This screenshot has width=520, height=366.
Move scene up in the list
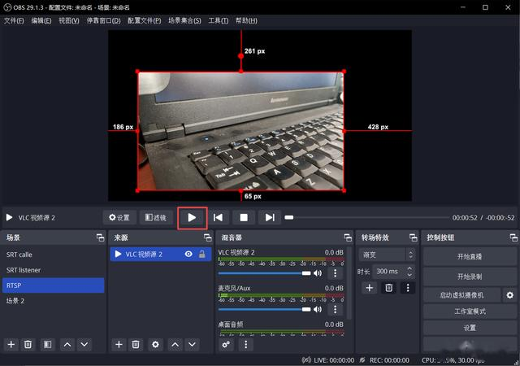[67, 344]
